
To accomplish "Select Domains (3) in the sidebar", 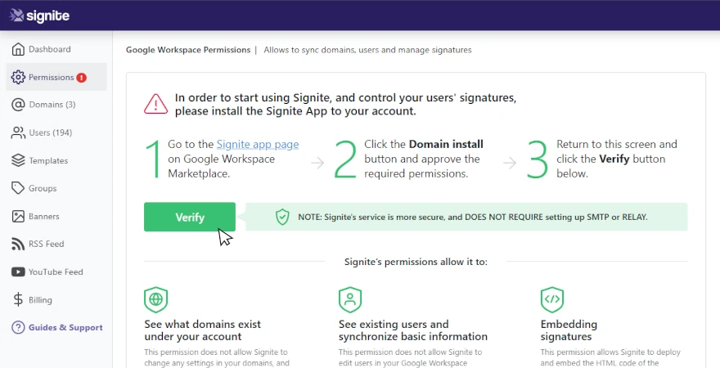I will pos(52,105).
